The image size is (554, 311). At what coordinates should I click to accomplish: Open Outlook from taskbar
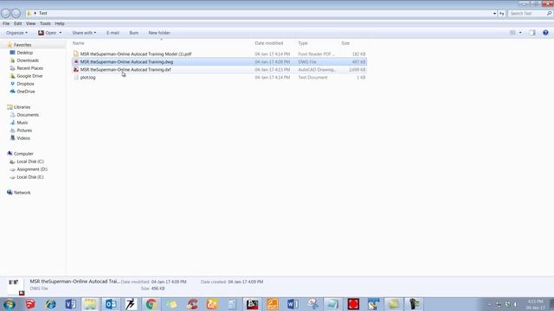coord(111,304)
